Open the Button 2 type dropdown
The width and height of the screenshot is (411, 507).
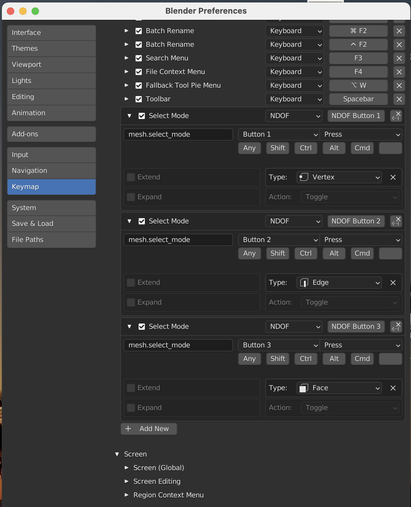[x=279, y=240]
